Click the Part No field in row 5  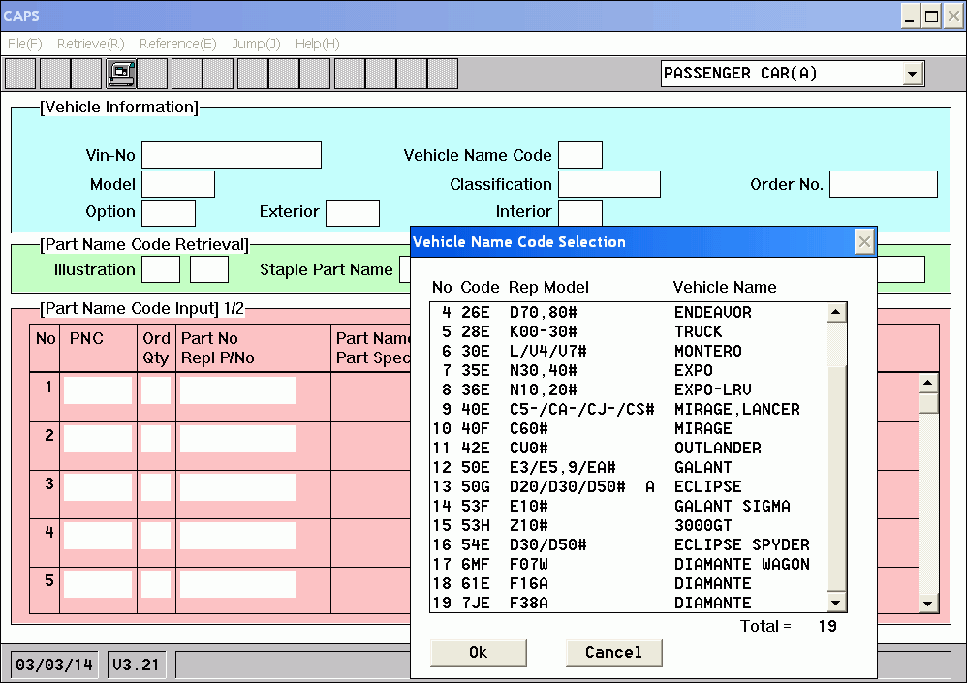click(238, 584)
